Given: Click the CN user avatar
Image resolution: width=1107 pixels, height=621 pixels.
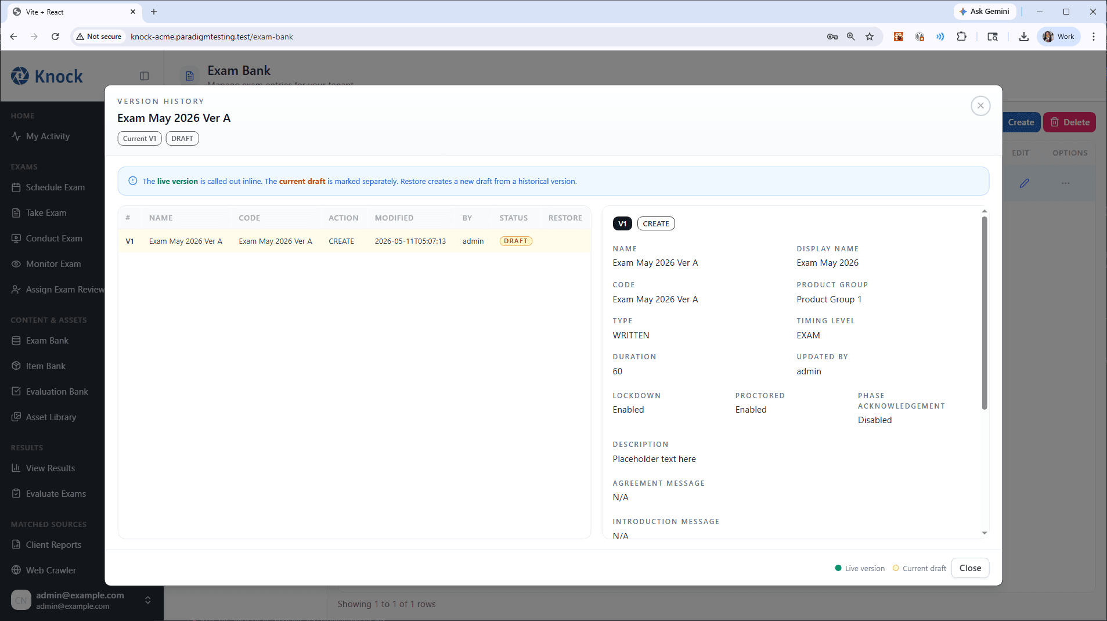Looking at the screenshot, I should [21, 600].
